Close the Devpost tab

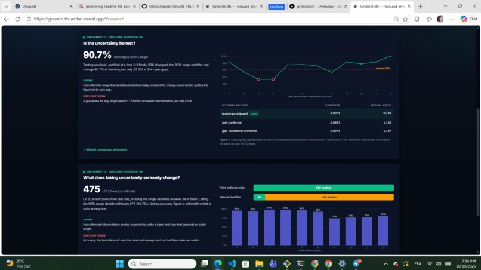(71, 6)
